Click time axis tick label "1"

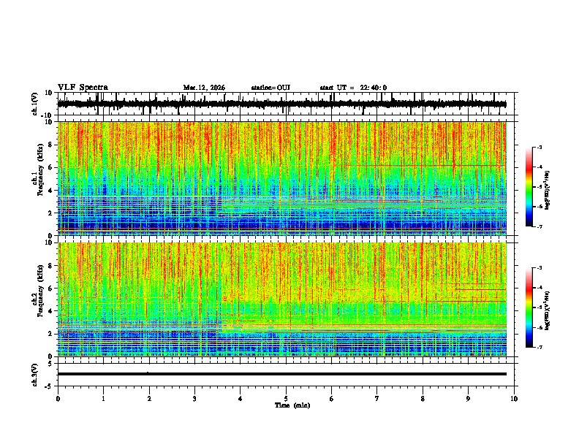tap(103, 399)
